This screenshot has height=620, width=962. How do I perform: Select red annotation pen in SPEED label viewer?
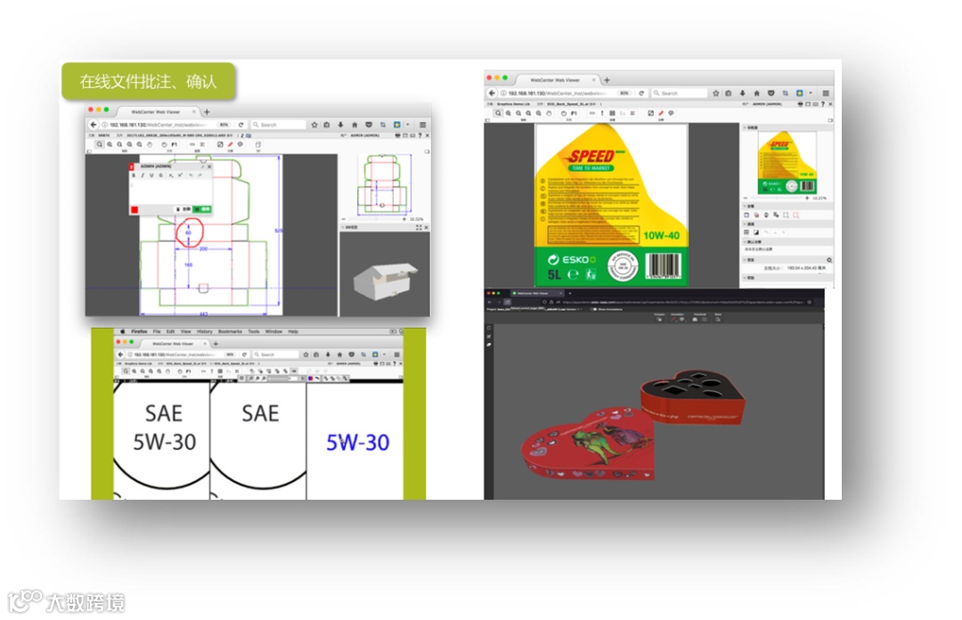(x=661, y=113)
